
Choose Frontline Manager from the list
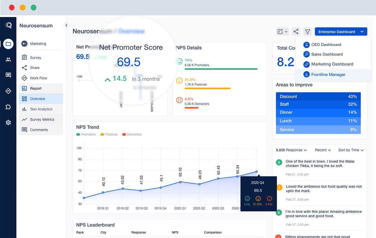(333, 74)
